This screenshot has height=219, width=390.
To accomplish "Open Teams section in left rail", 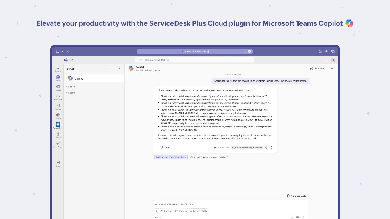I will 58,87.
